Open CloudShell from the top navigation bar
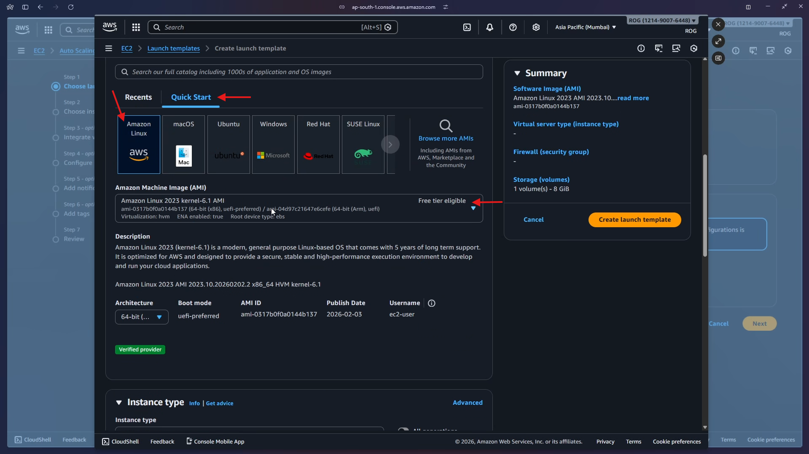Image resolution: width=809 pixels, height=454 pixels. 468,27
